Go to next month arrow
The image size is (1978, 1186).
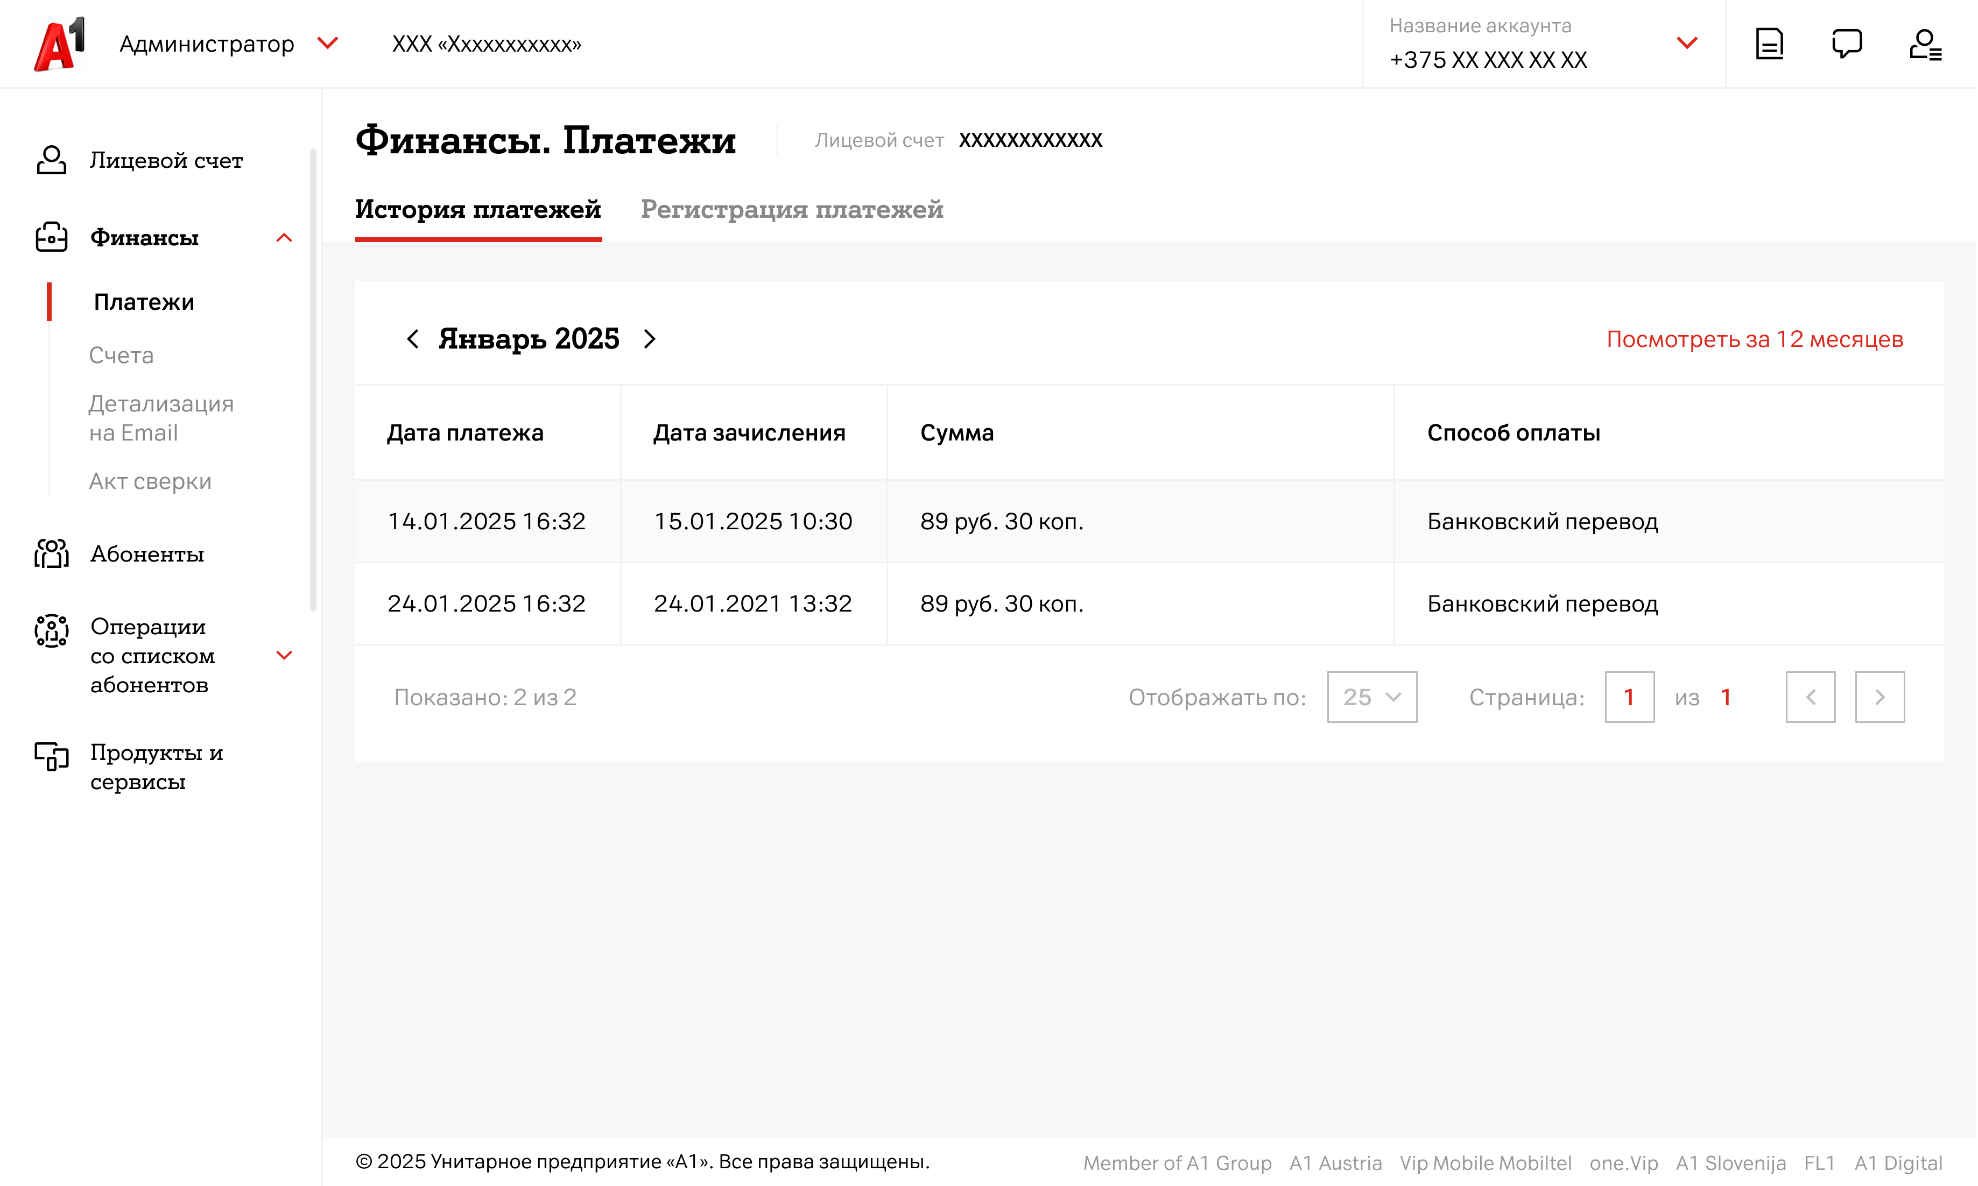point(649,339)
